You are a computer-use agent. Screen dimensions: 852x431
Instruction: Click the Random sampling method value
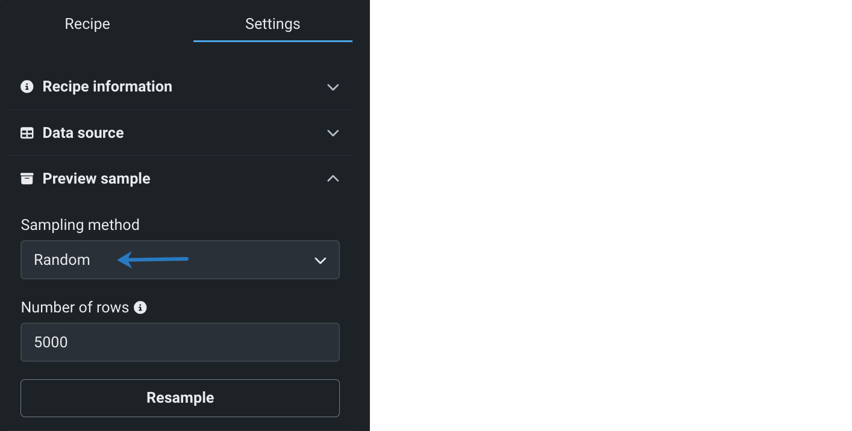(x=62, y=260)
